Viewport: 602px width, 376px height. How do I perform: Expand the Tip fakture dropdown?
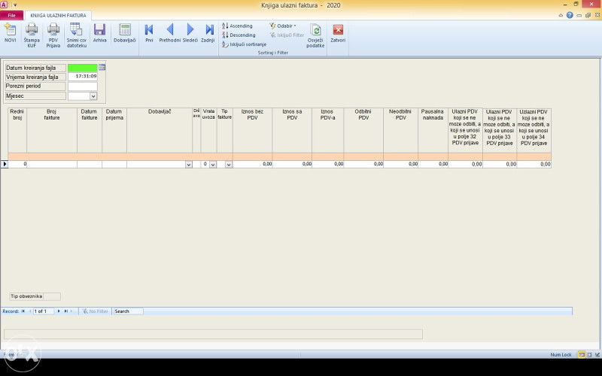pyautogui.click(x=229, y=164)
